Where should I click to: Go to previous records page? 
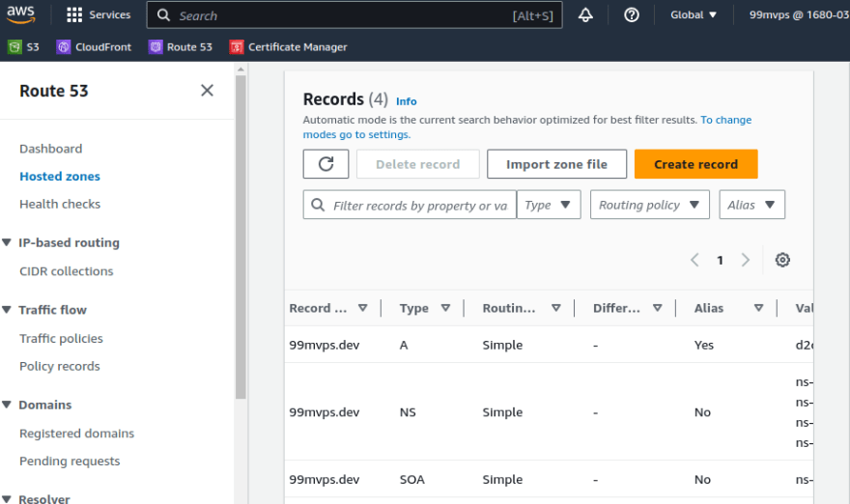pos(694,260)
